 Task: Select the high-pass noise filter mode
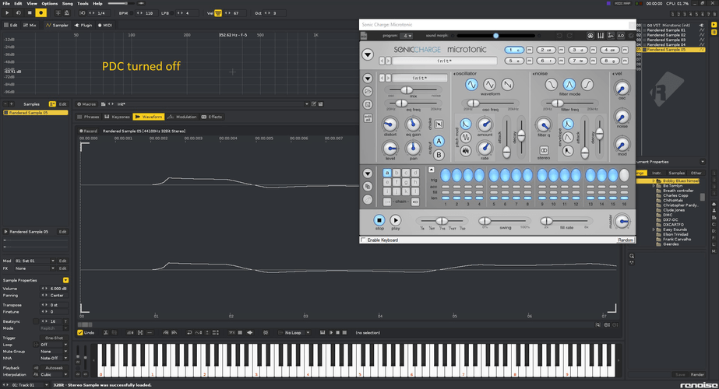587,84
